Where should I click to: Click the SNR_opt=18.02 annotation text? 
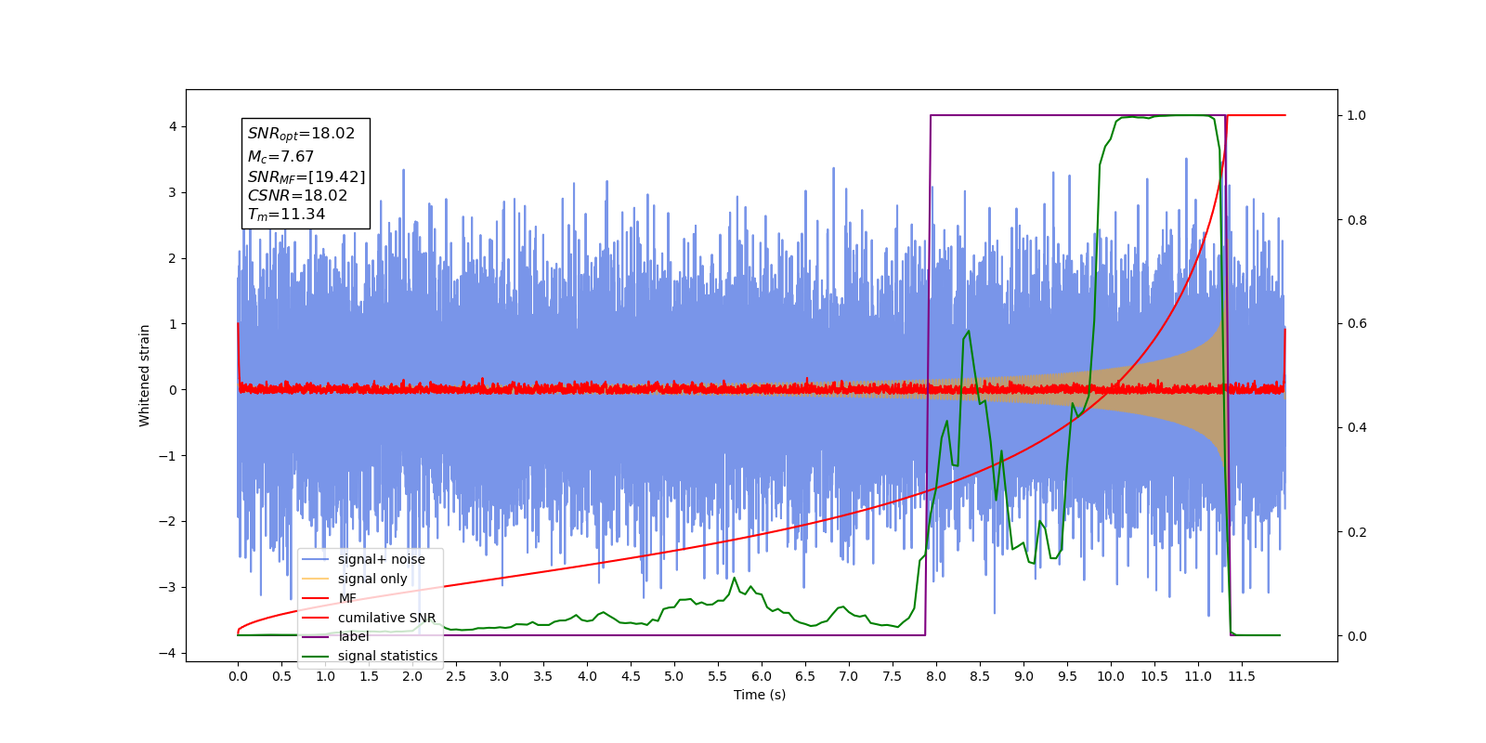[x=301, y=134]
